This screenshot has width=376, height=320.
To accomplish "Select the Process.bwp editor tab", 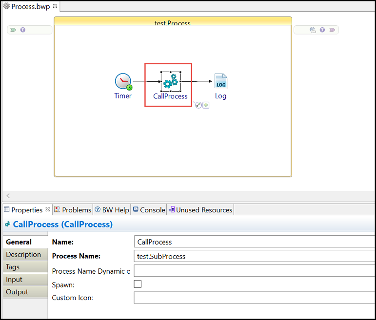I will tap(30, 6).
